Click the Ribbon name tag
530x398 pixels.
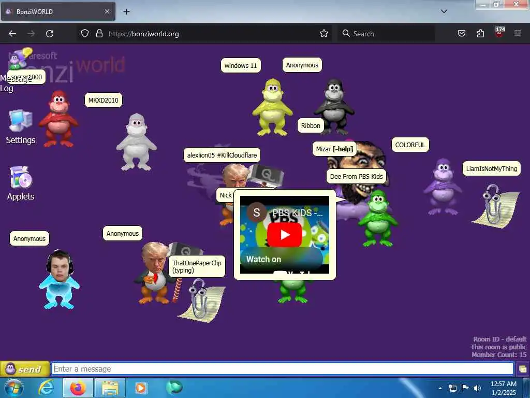click(x=311, y=125)
